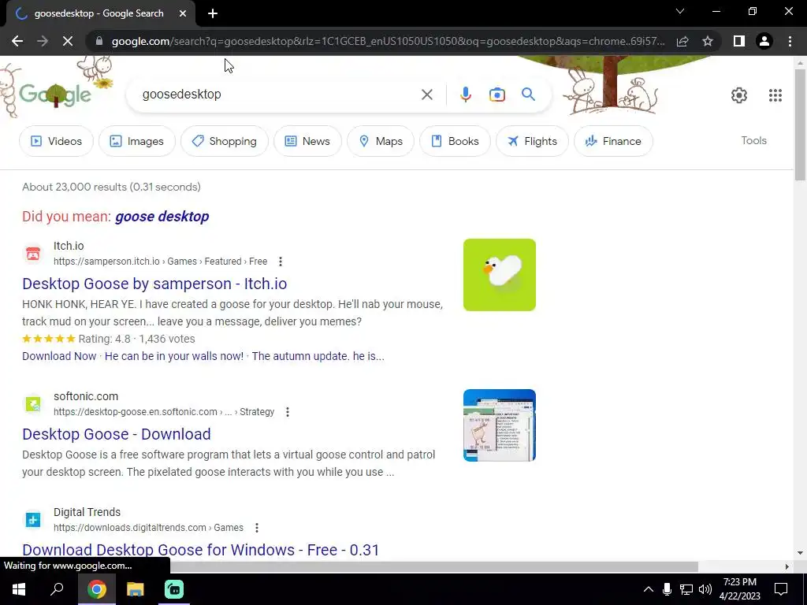Clear the search box text
Screen dimensions: 807x605
pyautogui.click(x=426, y=95)
